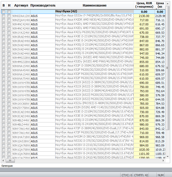The height and width of the screenshot is (177, 172).
Task: Click the vertical scrollbar down arrow
Action: point(168,157)
